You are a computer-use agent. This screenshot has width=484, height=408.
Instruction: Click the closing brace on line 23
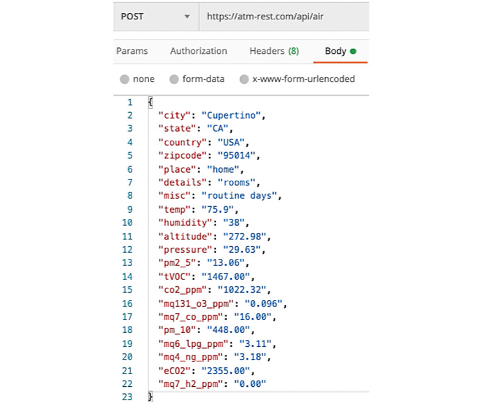point(150,396)
